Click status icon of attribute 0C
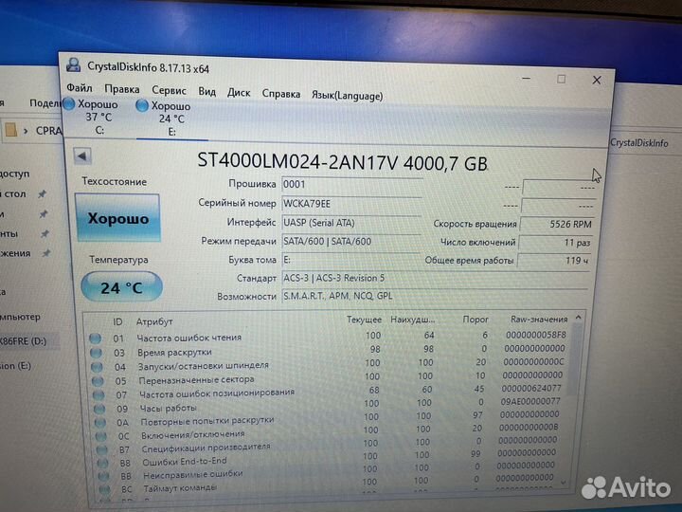This screenshot has height=512, width=682. [101, 436]
